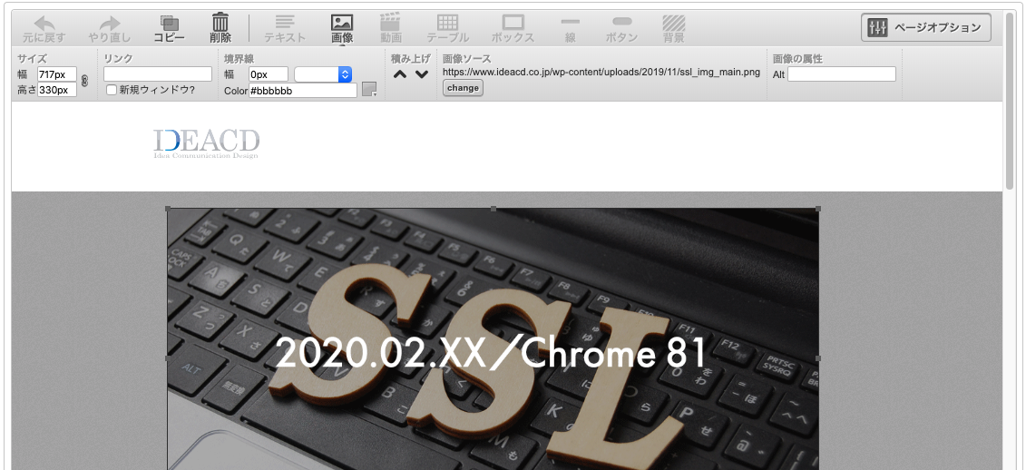Image resolution: width=1026 pixels, height=470 pixels.
Task: Click the height (高さ) size field
Action: [57, 90]
